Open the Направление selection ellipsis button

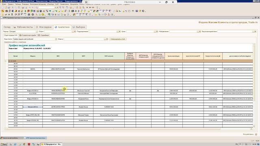click(198, 32)
